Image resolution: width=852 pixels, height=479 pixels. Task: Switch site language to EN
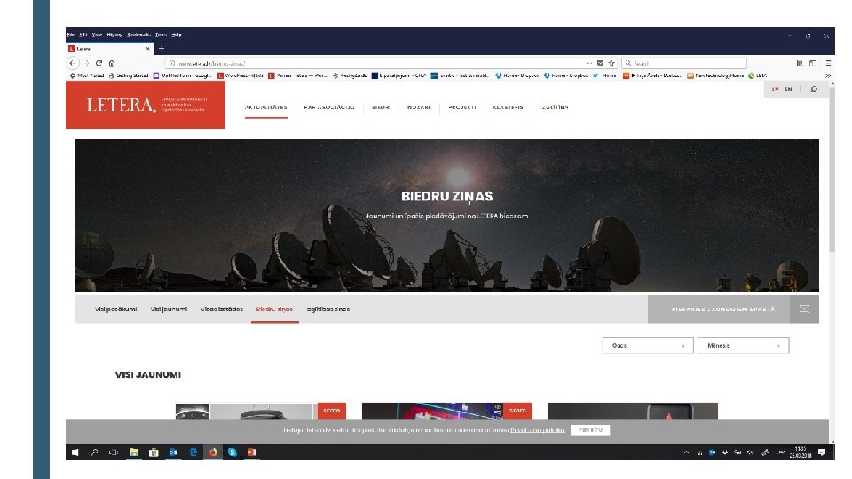click(788, 89)
